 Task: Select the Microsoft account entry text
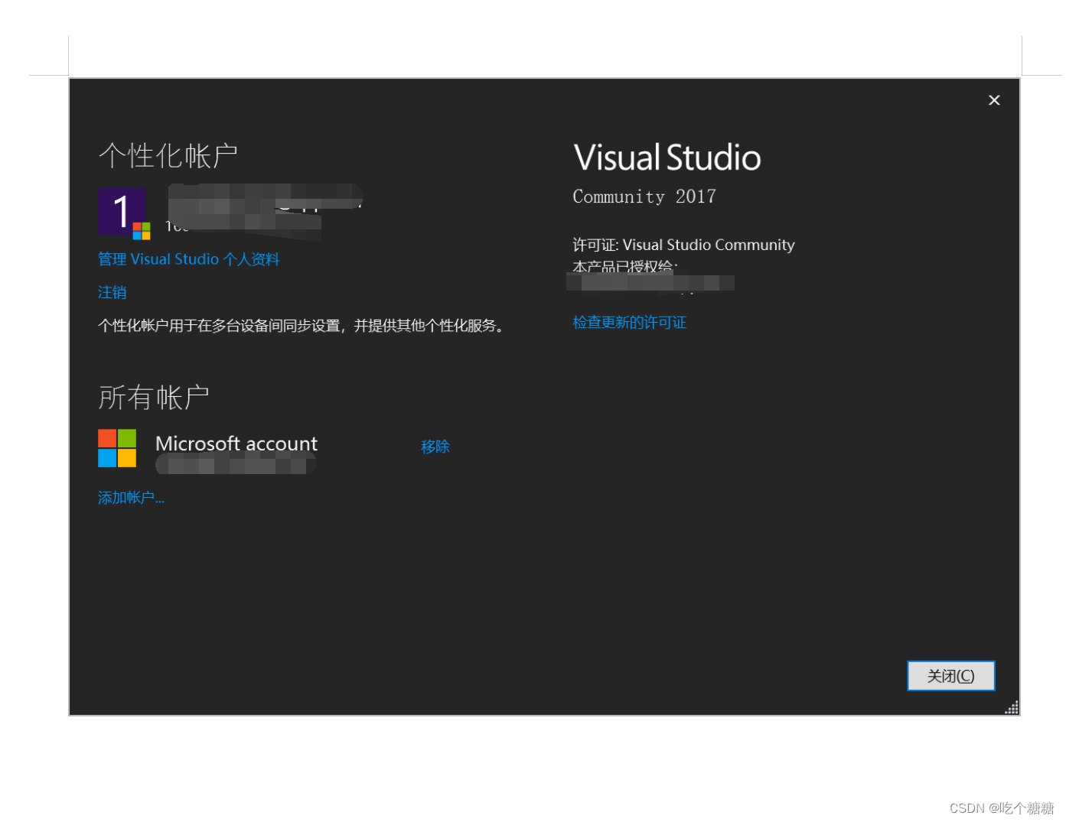pyautogui.click(x=236, y=443)
